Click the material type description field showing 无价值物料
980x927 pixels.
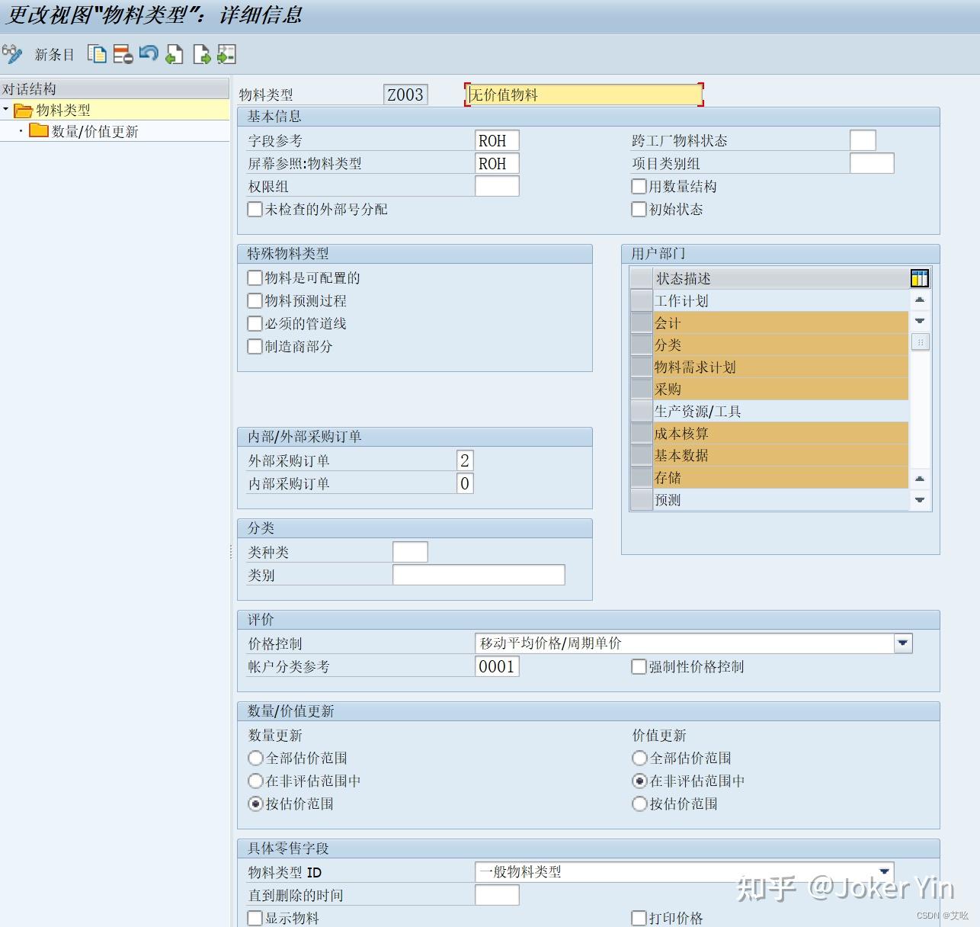tap(583, 94)
